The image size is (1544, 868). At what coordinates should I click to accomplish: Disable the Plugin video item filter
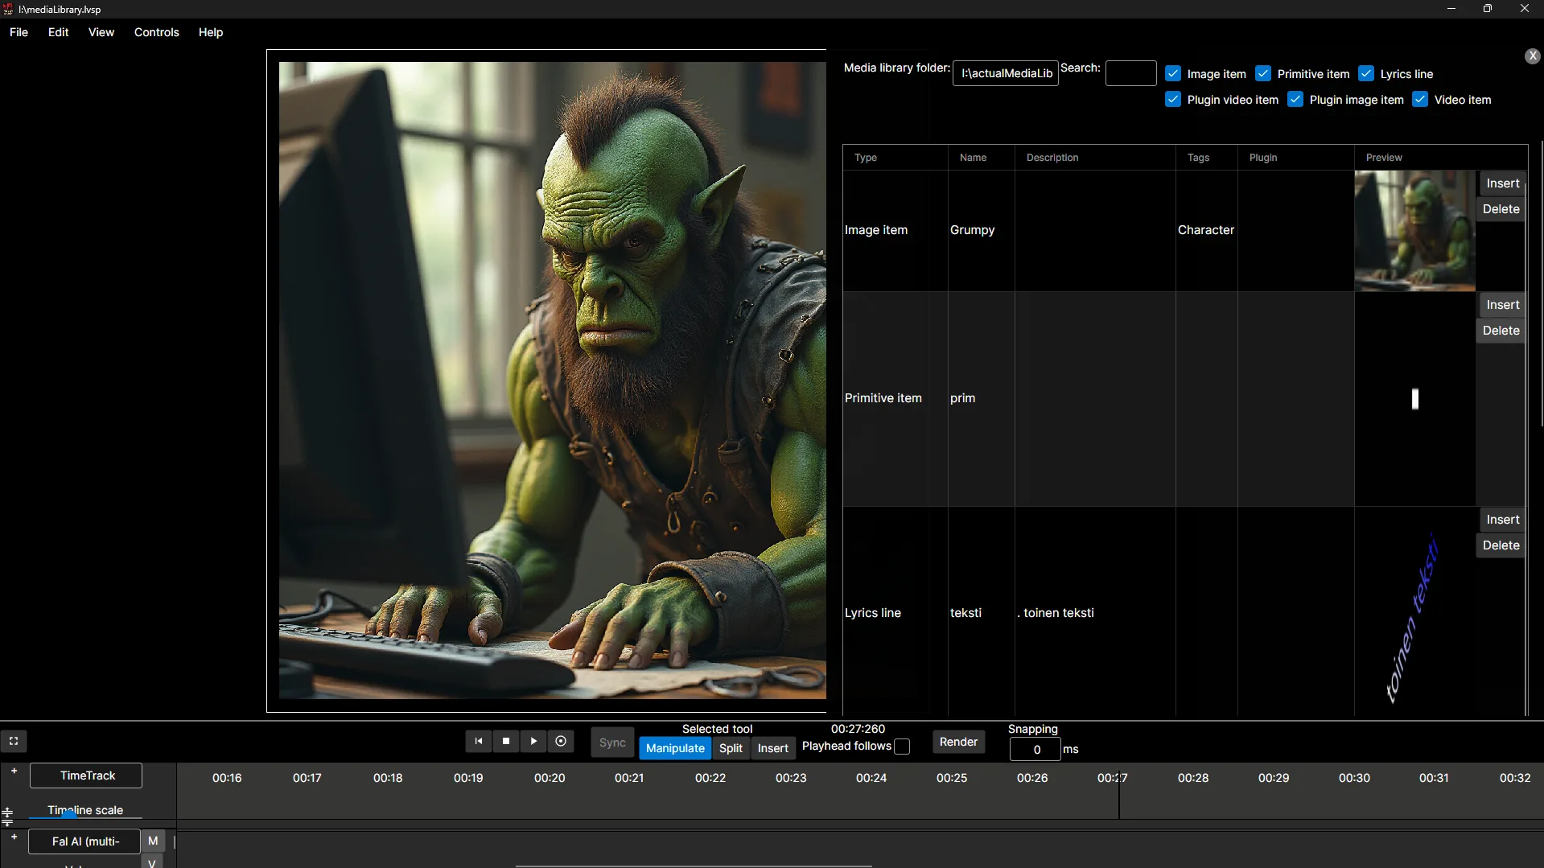(1173, 99)
